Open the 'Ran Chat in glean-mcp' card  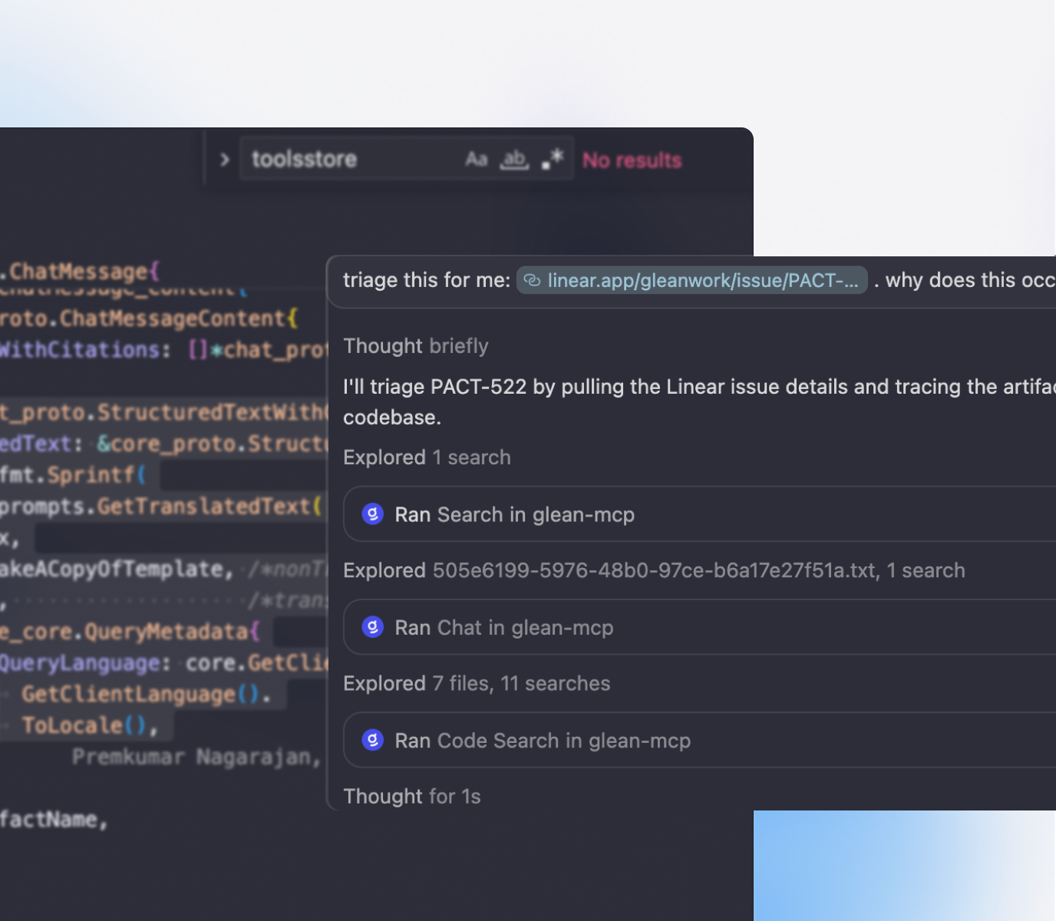click(x=699, y=627)
